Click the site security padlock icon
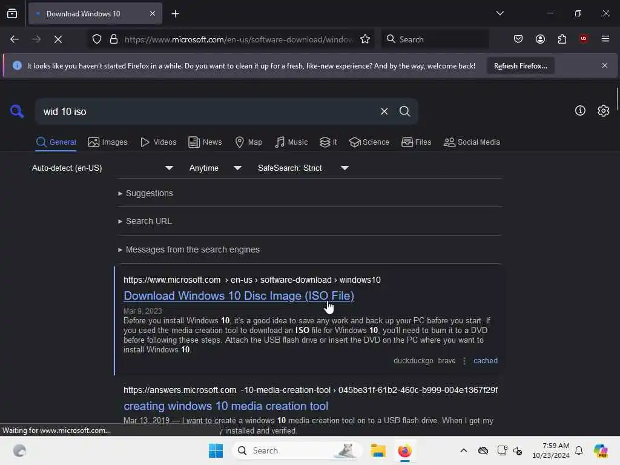The height and width of the screenshot is (465, 620). click(x=114, y=39)
